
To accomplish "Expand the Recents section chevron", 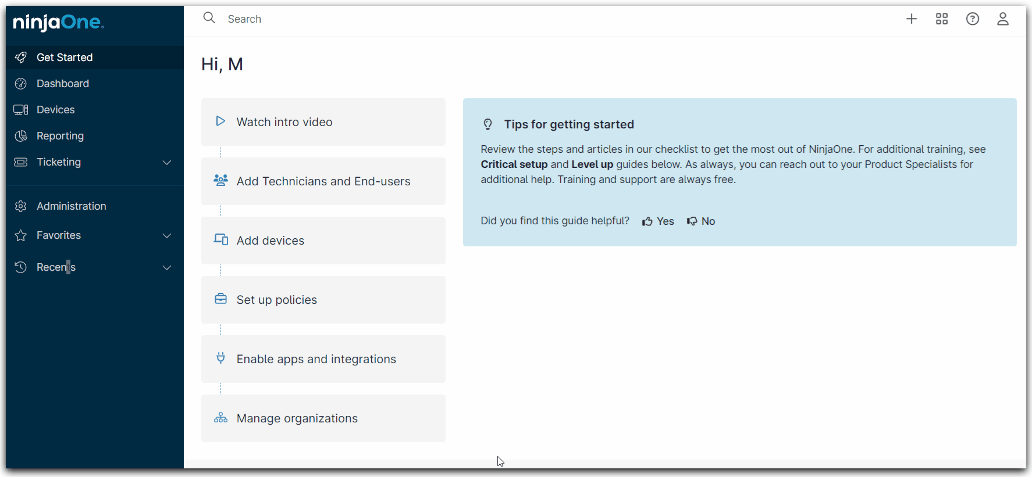I will point(167,268).
